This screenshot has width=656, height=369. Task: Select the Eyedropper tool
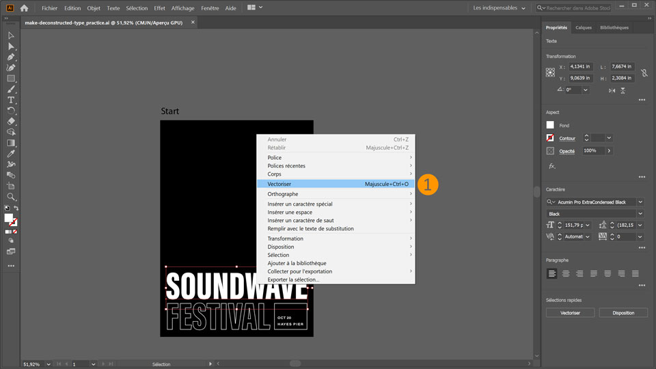11,154
